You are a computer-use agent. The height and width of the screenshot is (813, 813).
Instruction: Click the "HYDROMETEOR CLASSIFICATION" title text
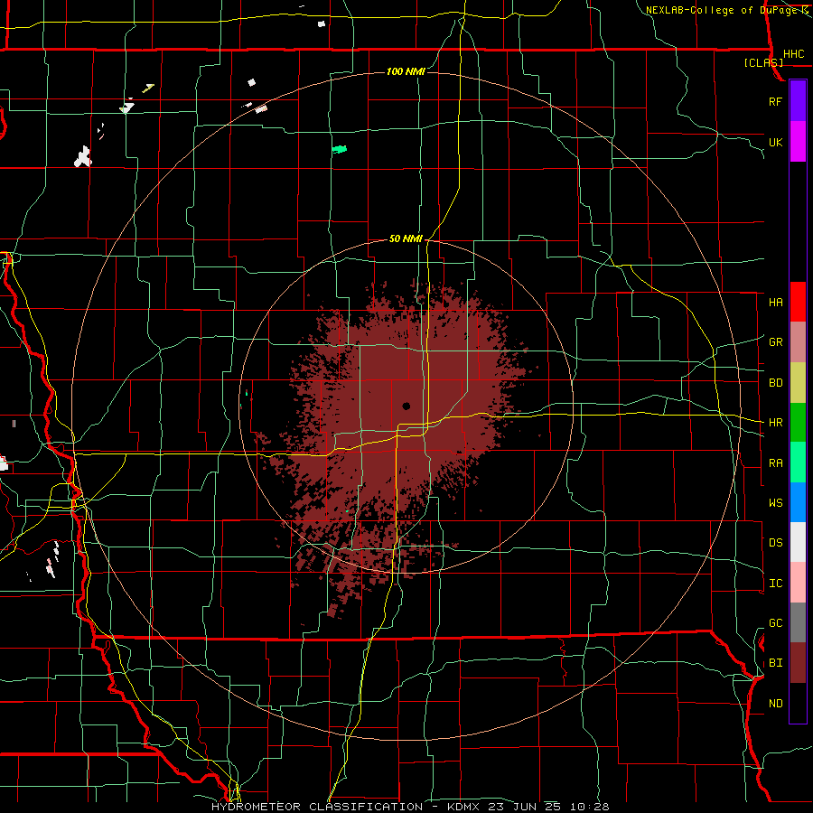coord(317,807)
